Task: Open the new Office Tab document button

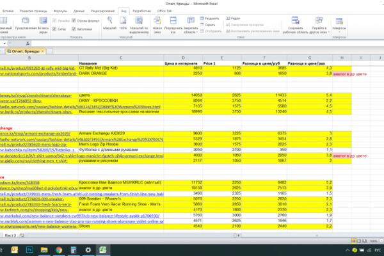Action: coord(50,51)
